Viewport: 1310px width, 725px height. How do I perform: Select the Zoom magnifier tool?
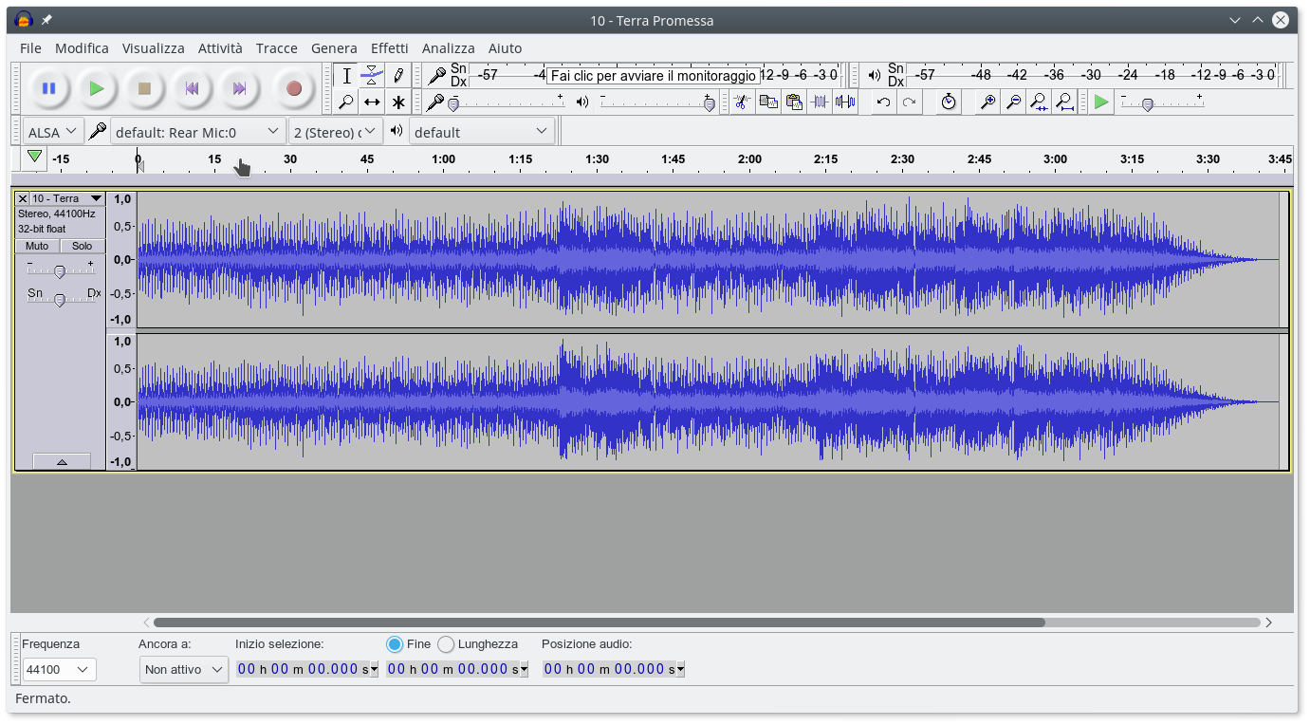click(x=347, y=102)
